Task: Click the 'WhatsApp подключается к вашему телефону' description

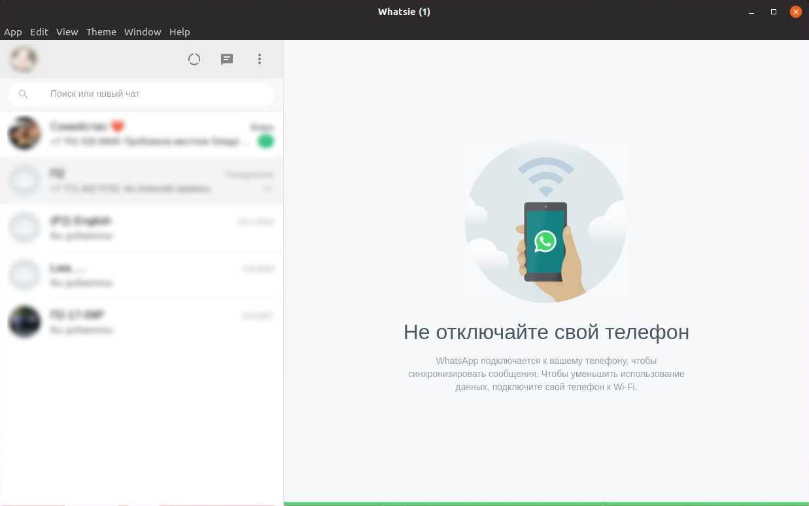Action: pyautogui.click(x=546, y=374)
